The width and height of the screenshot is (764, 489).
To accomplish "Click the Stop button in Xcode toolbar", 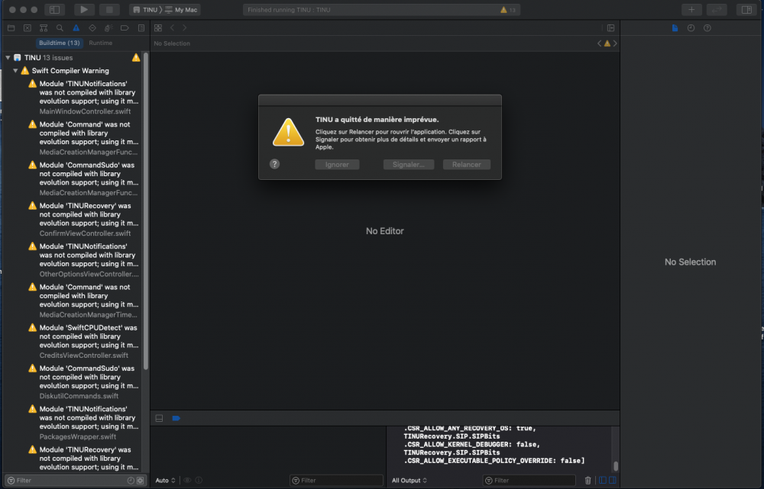I will pos(109,10).
